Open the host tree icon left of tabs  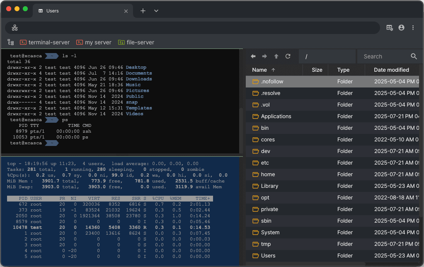click(x=10, y=42)
